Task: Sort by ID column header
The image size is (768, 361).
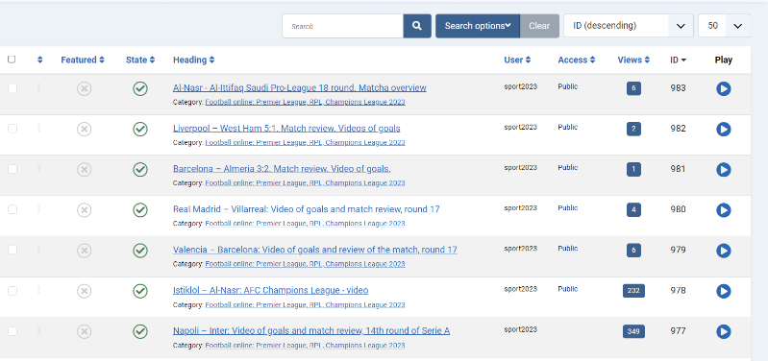Action: coord(679,60)
